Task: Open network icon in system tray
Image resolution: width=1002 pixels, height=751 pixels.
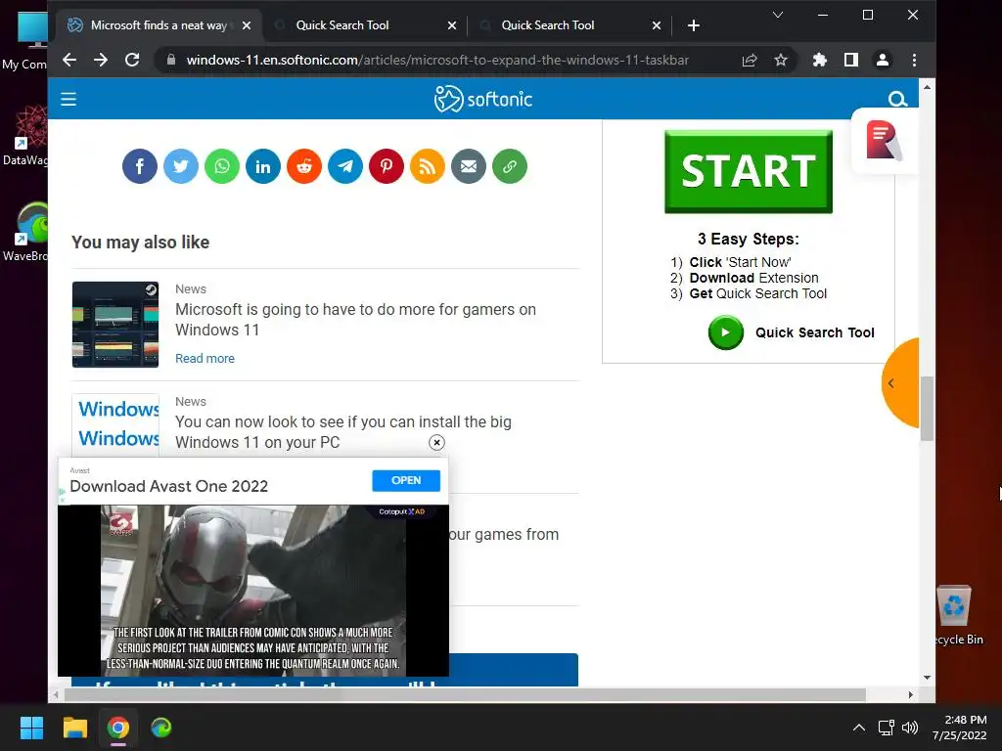Action: pos(886,728)
